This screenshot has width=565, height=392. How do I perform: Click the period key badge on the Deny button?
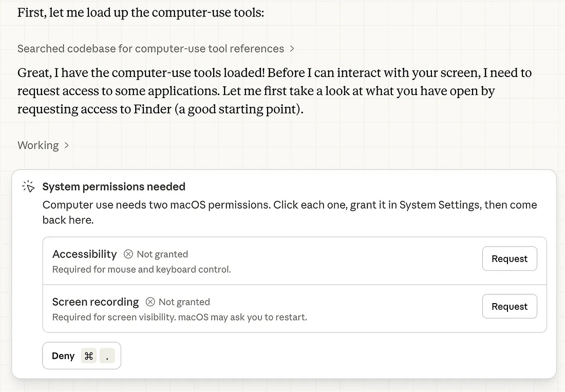pyautogui.click(x=107, y=356)
